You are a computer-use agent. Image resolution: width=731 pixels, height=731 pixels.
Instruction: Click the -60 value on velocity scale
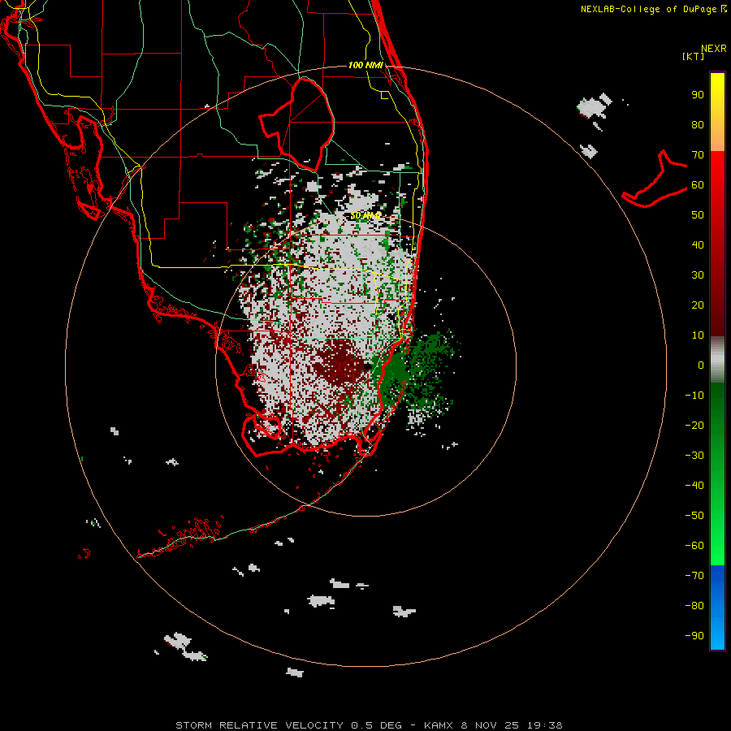click(694, 546)
